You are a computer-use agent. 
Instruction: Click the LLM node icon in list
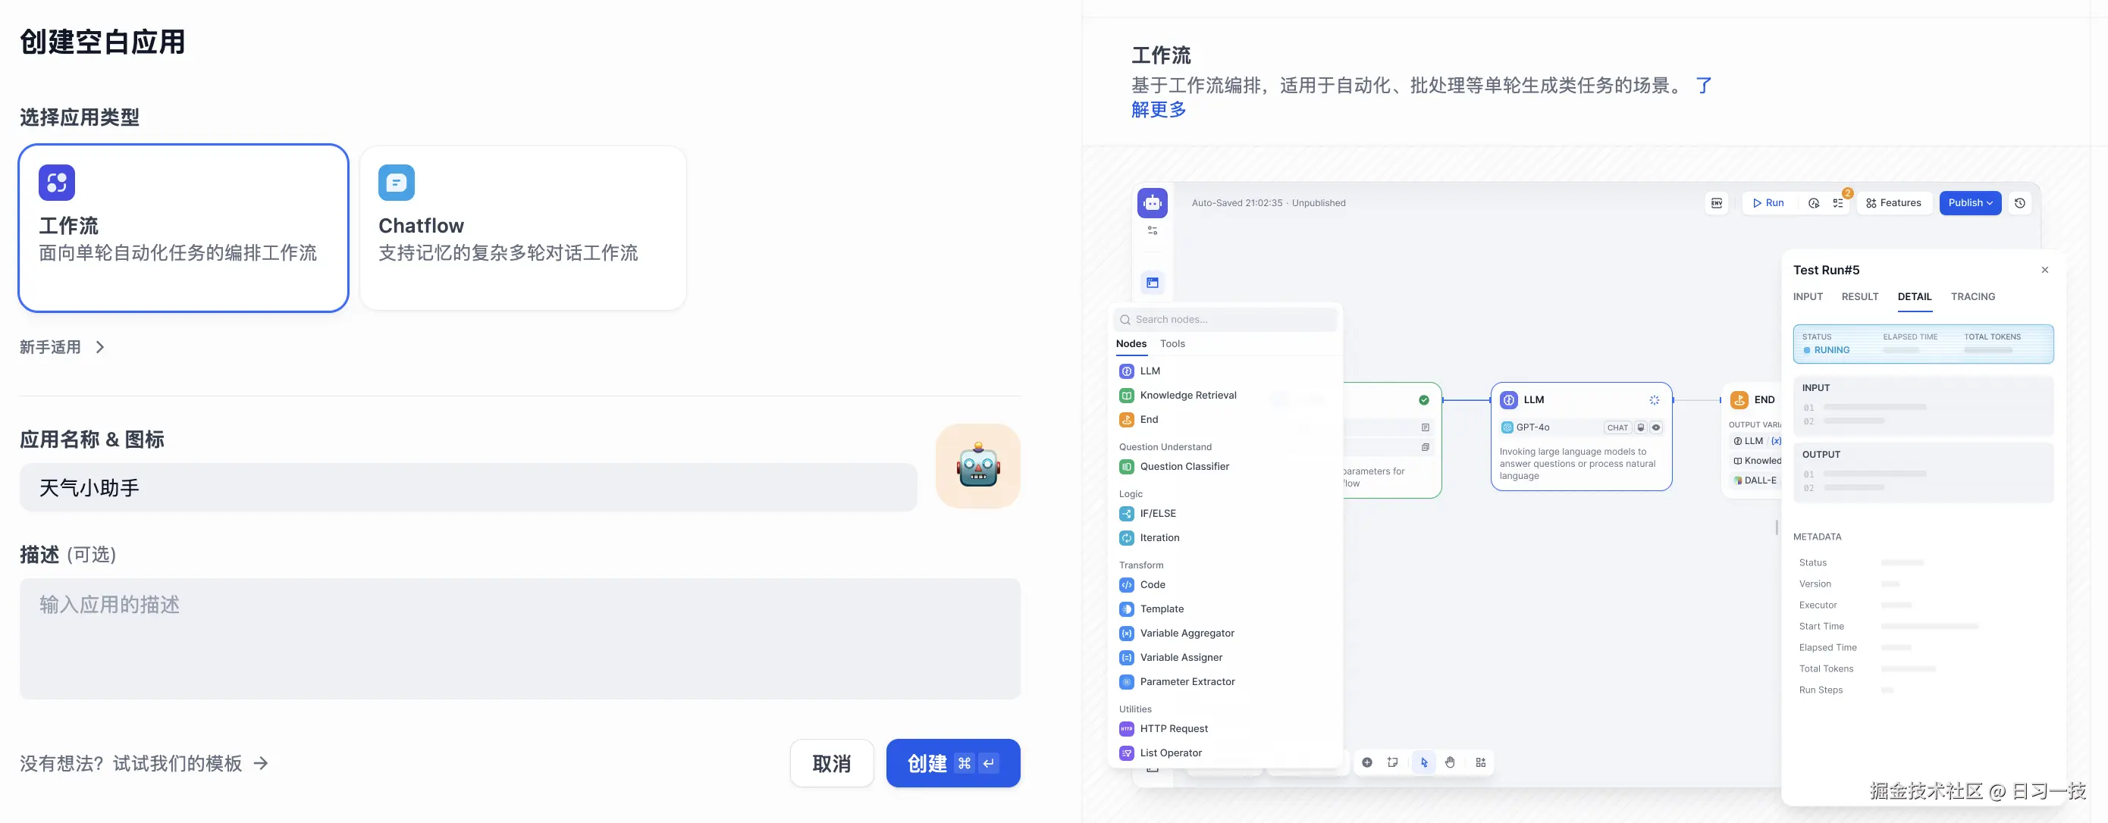coord(1127,371)
